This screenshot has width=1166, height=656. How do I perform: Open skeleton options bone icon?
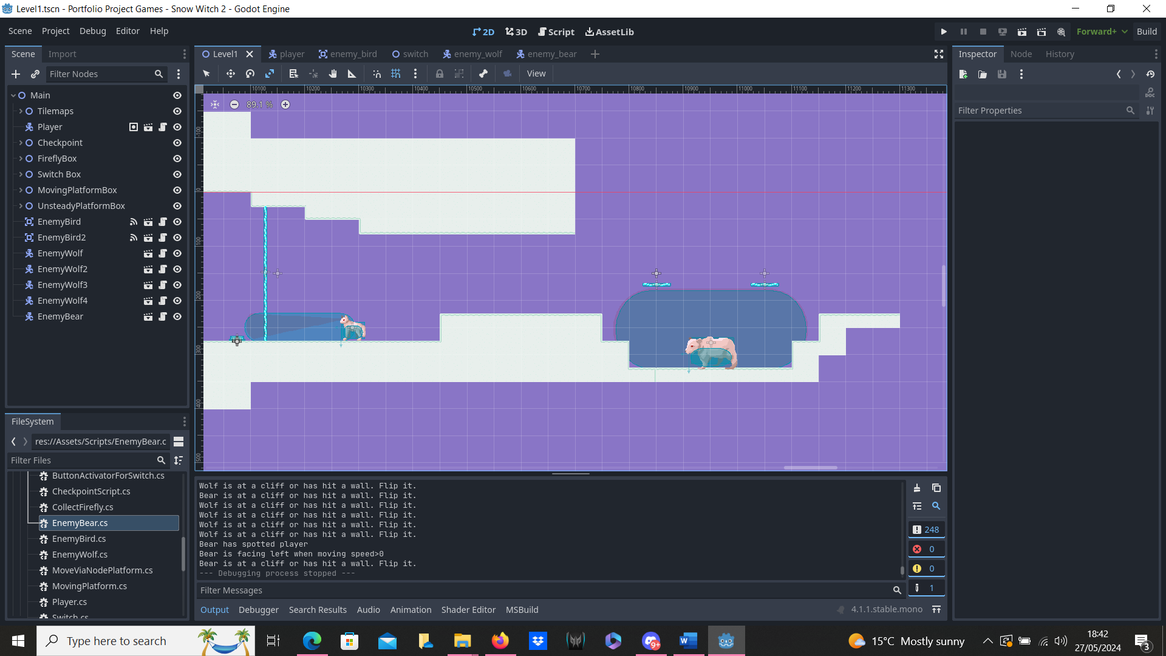483,73
